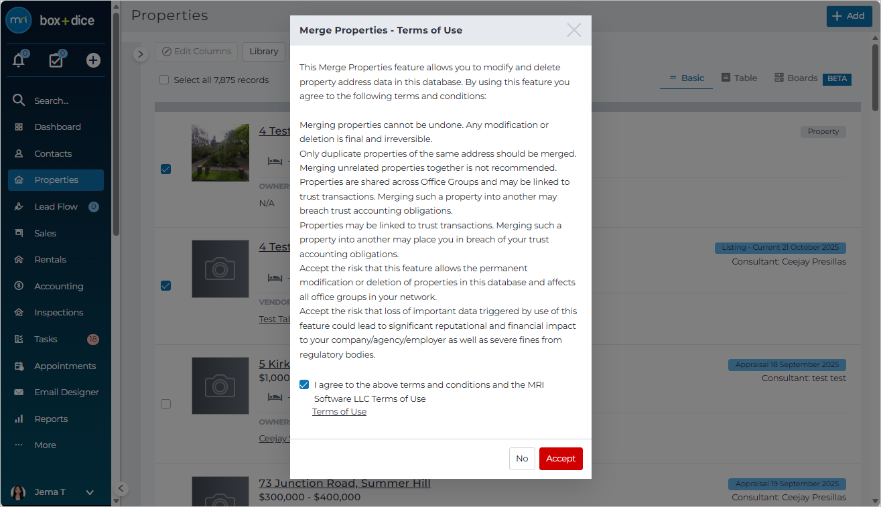
Task: Click No to decline the terms
Action: click(522, 459)
